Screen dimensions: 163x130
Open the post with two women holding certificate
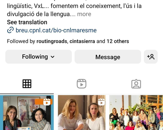[27, 112]
